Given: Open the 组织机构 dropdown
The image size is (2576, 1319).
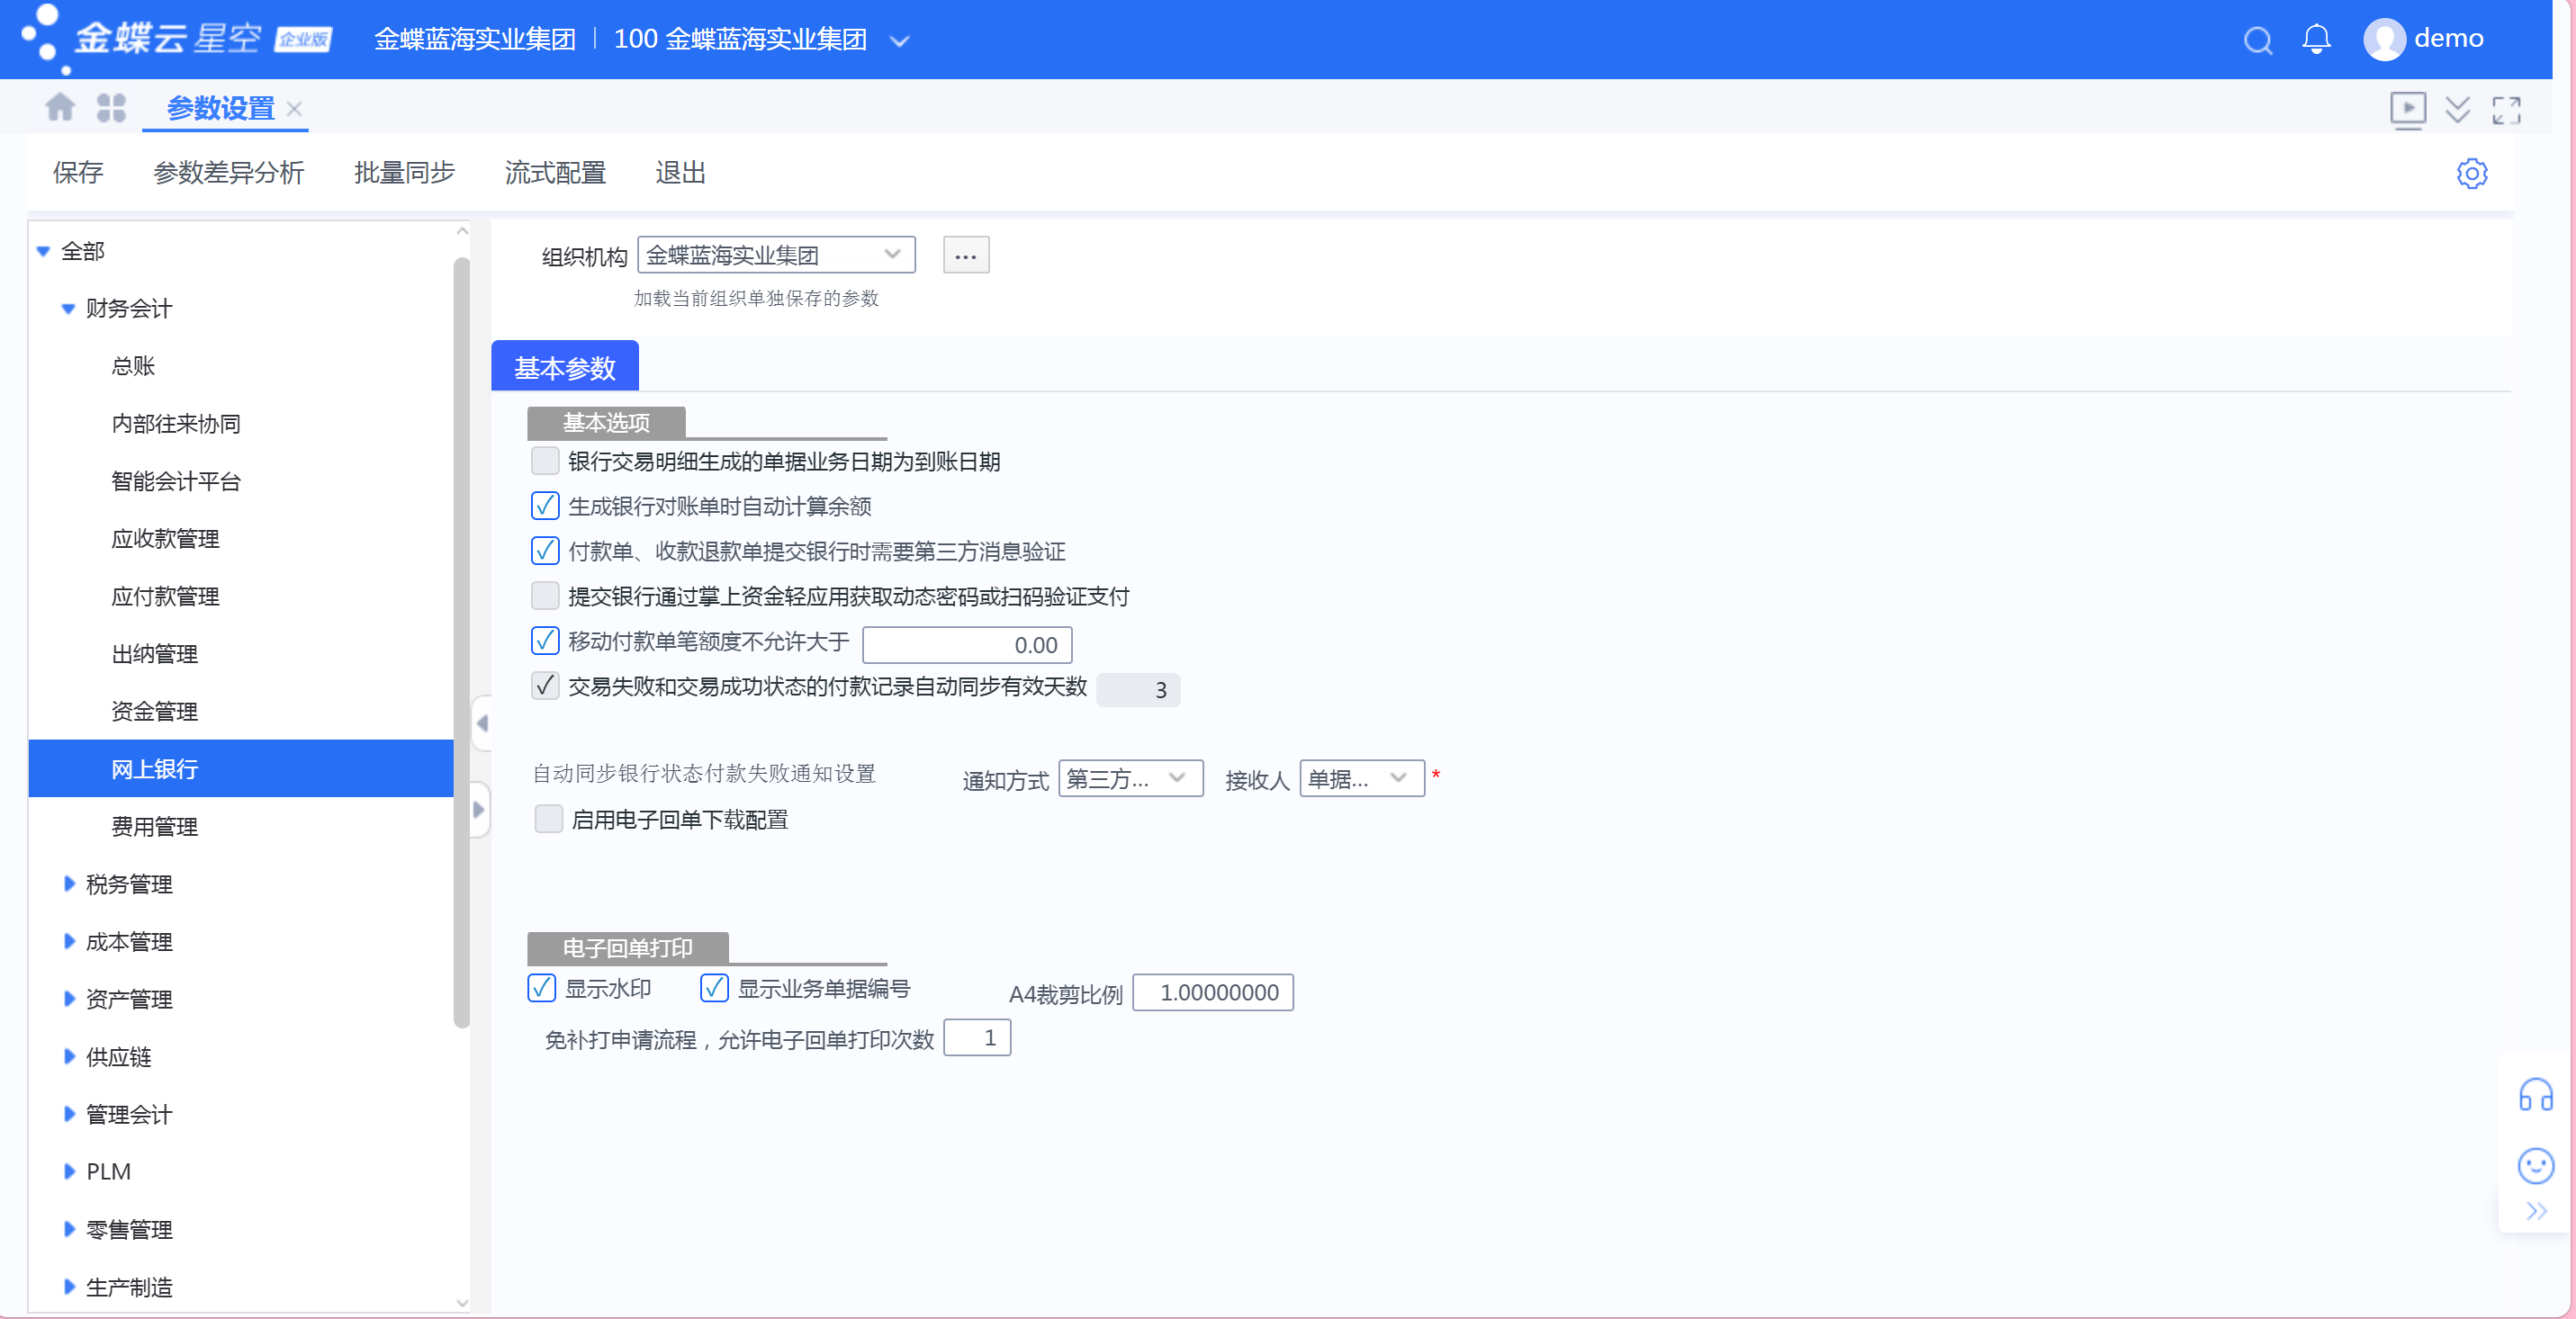Looking at the screenshot, I should pyautogui.click(x=776, y=255).
